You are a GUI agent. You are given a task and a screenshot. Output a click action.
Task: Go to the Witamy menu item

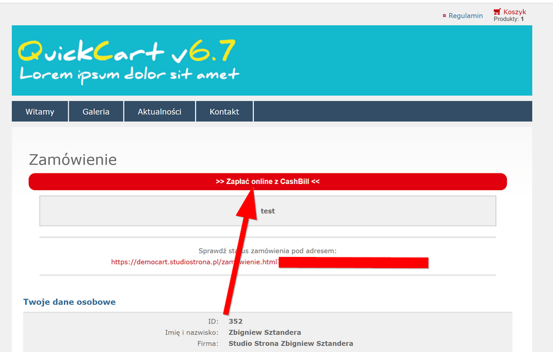40,112
